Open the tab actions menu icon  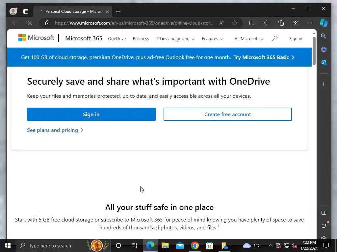point(26,11)
